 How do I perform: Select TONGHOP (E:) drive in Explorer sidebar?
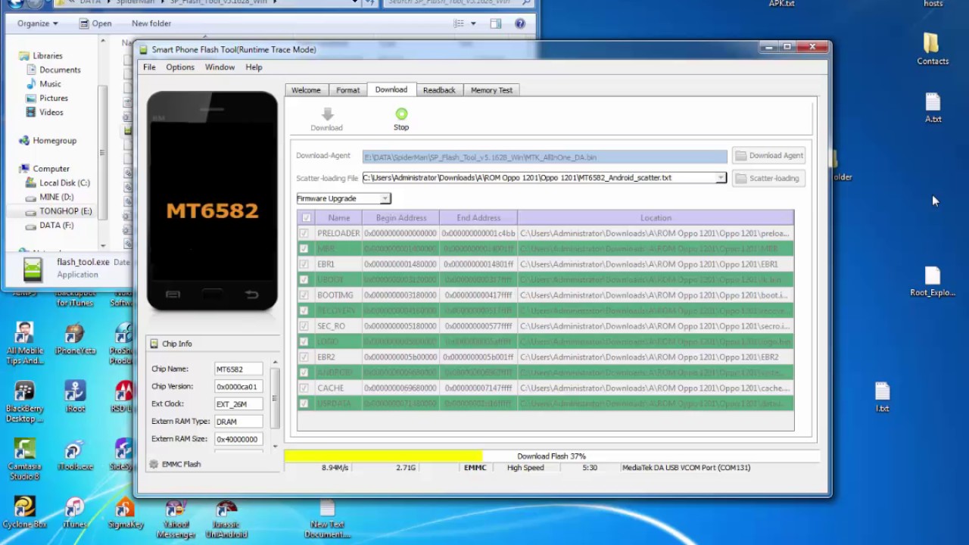pyautogui.click(x=58, y=211)
